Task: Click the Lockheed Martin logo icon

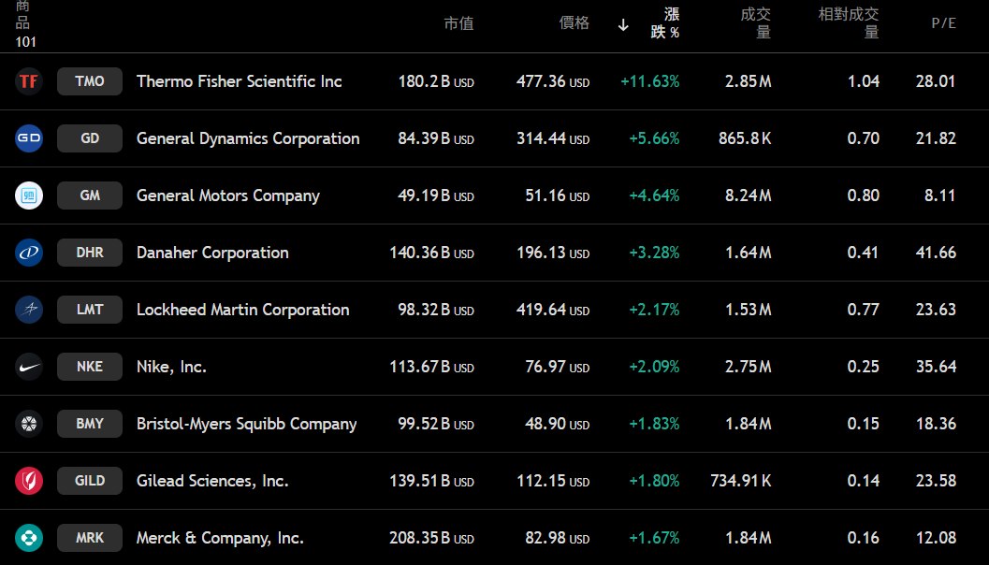Action: pyautogui.click(x=29, y=311)
